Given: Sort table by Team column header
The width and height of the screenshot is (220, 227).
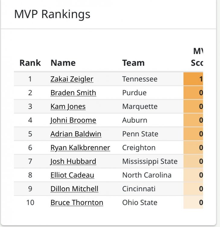Looking at the screenshot, I should [x=133, y=63].
